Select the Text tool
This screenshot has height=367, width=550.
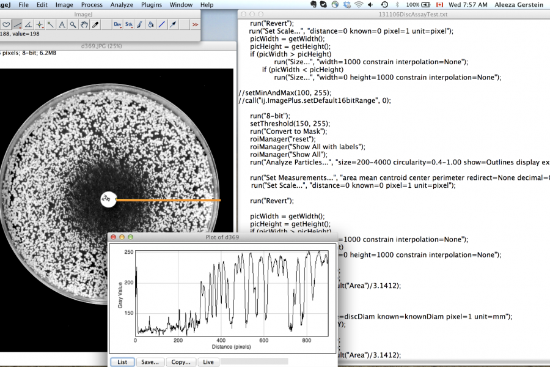point(62,24)
